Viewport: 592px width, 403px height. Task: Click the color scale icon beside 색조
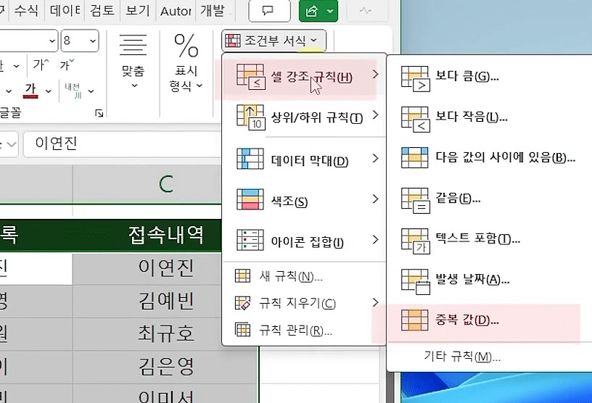click(250, 199)
